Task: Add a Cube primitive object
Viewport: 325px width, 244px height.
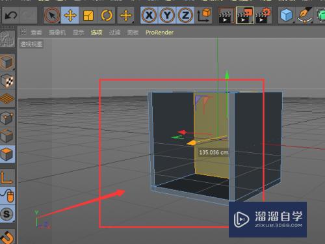Action: click(x=287, y=15)
